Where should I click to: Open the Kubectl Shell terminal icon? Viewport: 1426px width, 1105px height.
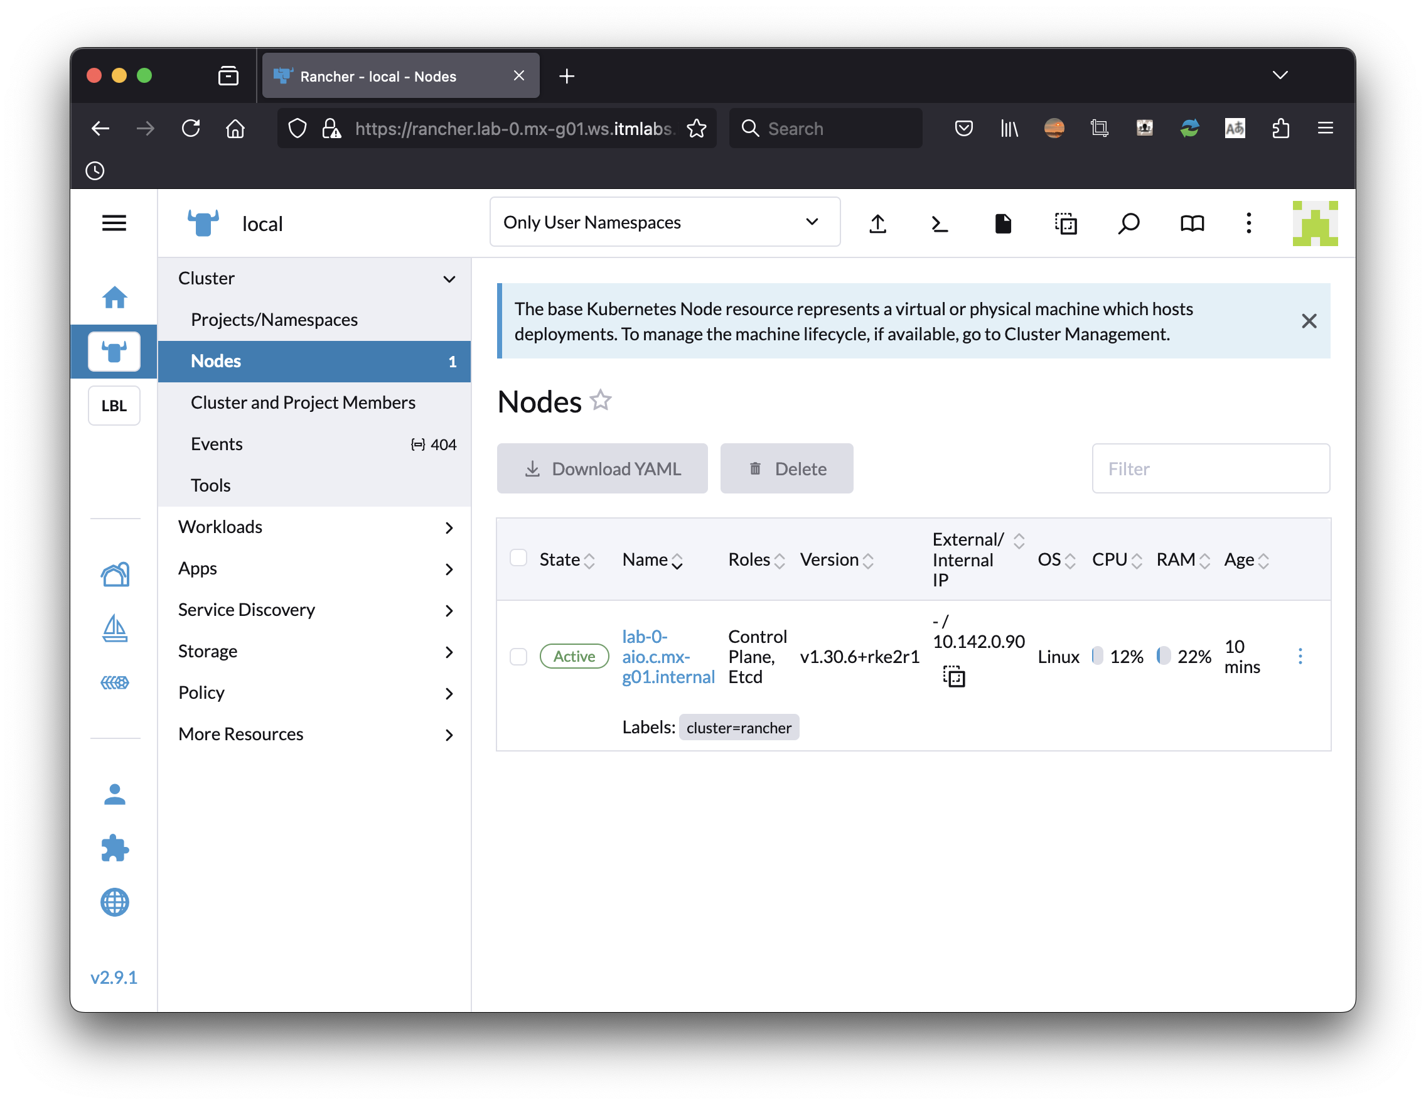pos(939,224)
